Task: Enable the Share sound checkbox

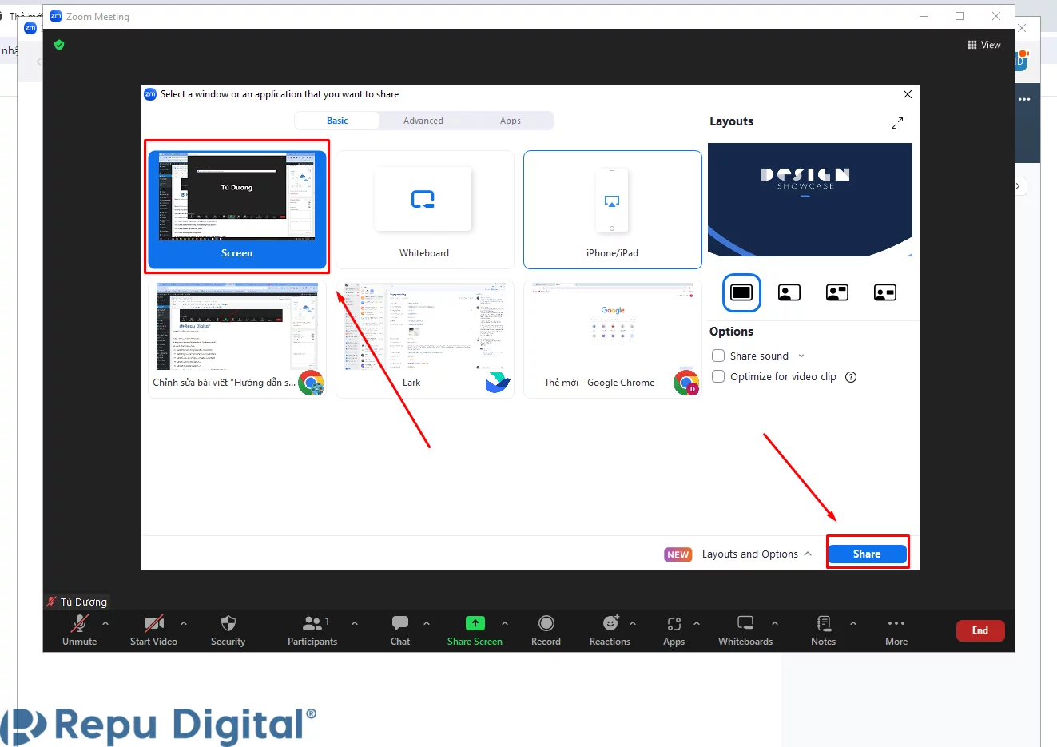Action: [718, 356]
